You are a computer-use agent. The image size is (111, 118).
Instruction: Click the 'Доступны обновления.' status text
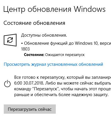(44, 35)
